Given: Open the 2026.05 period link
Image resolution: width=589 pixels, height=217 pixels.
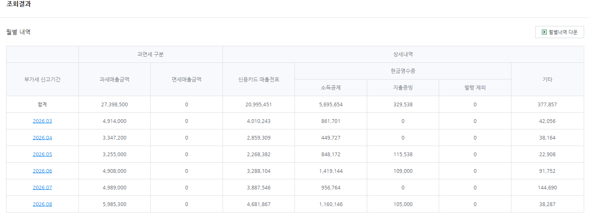Looking at the screenshot, I should (42, 154).
